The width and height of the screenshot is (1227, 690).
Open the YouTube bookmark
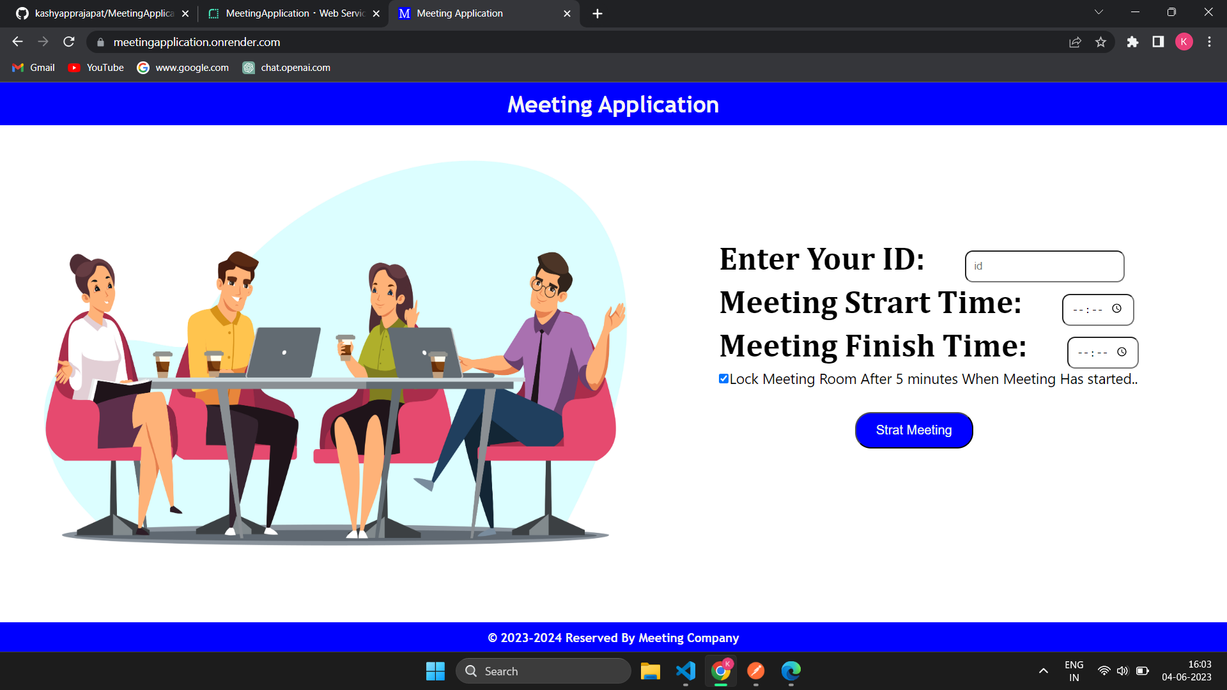(x=96, y=68)
